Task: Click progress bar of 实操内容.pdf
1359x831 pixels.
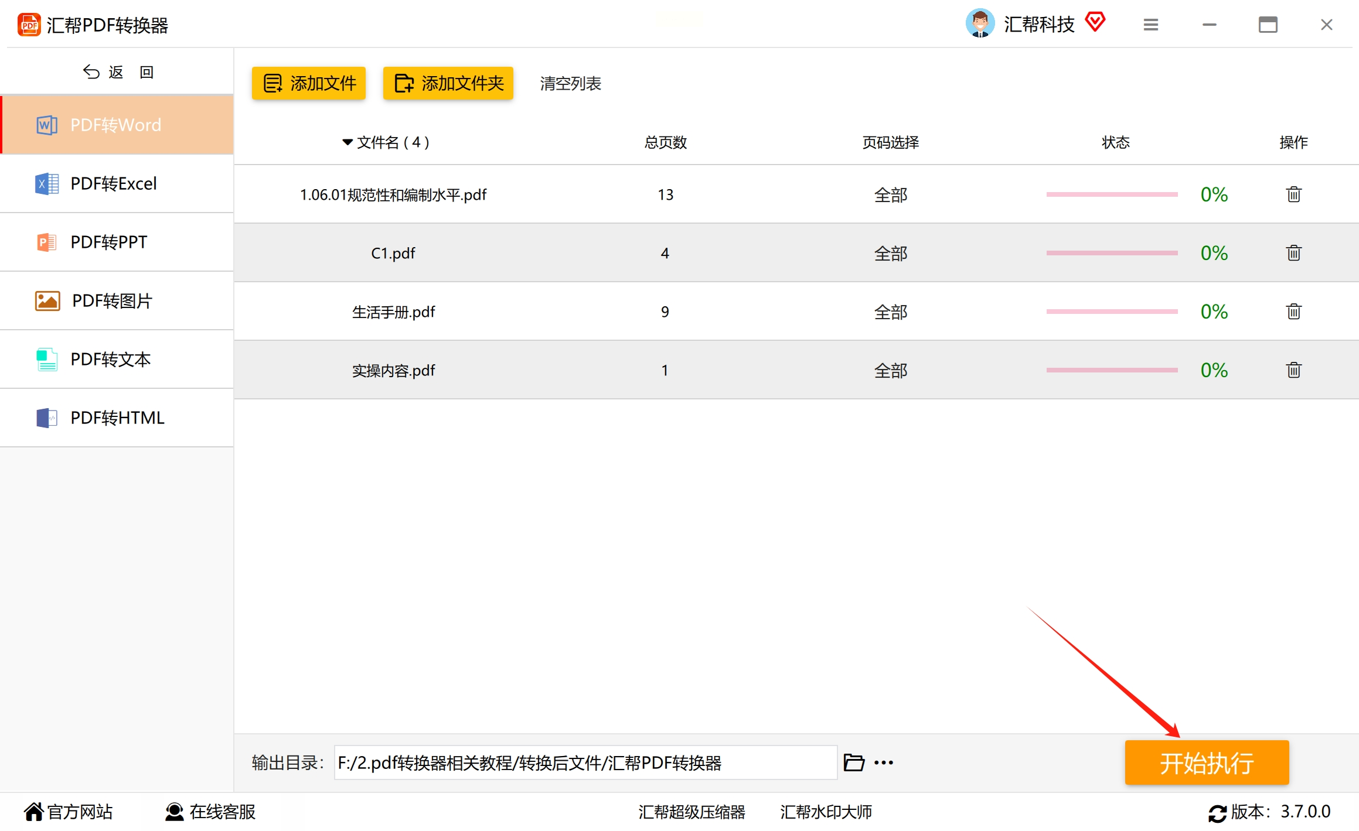Action: tap(1112, 370)
